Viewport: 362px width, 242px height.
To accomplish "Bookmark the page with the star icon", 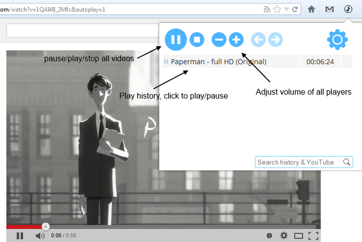I will pos(277,9).
